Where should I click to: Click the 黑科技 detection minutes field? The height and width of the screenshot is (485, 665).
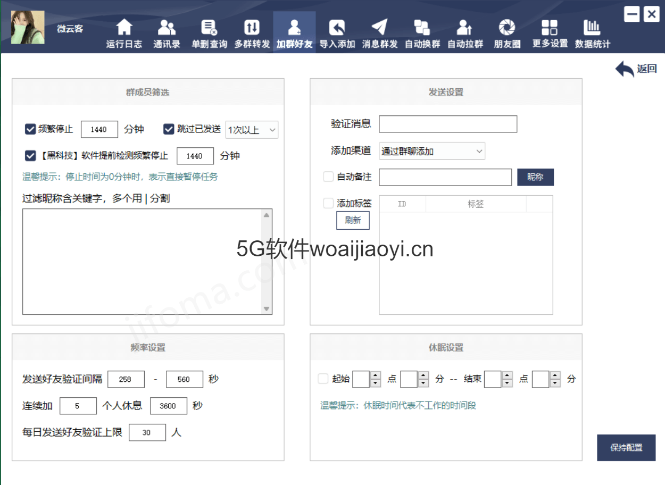195,156
